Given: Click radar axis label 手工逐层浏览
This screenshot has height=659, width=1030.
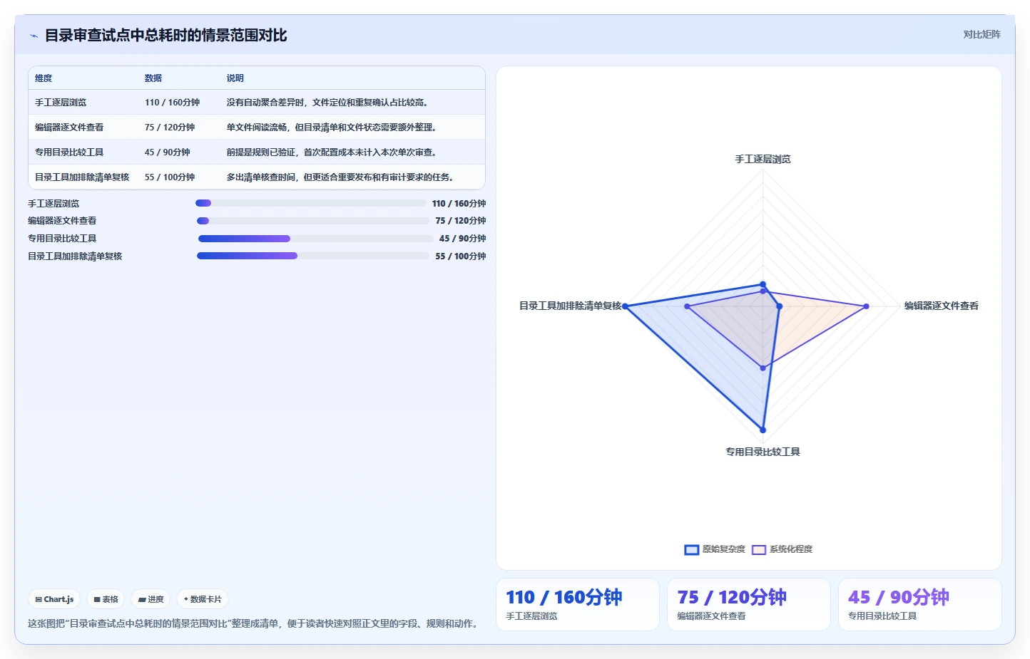Looking at the screenshot, I should (763, 159).
